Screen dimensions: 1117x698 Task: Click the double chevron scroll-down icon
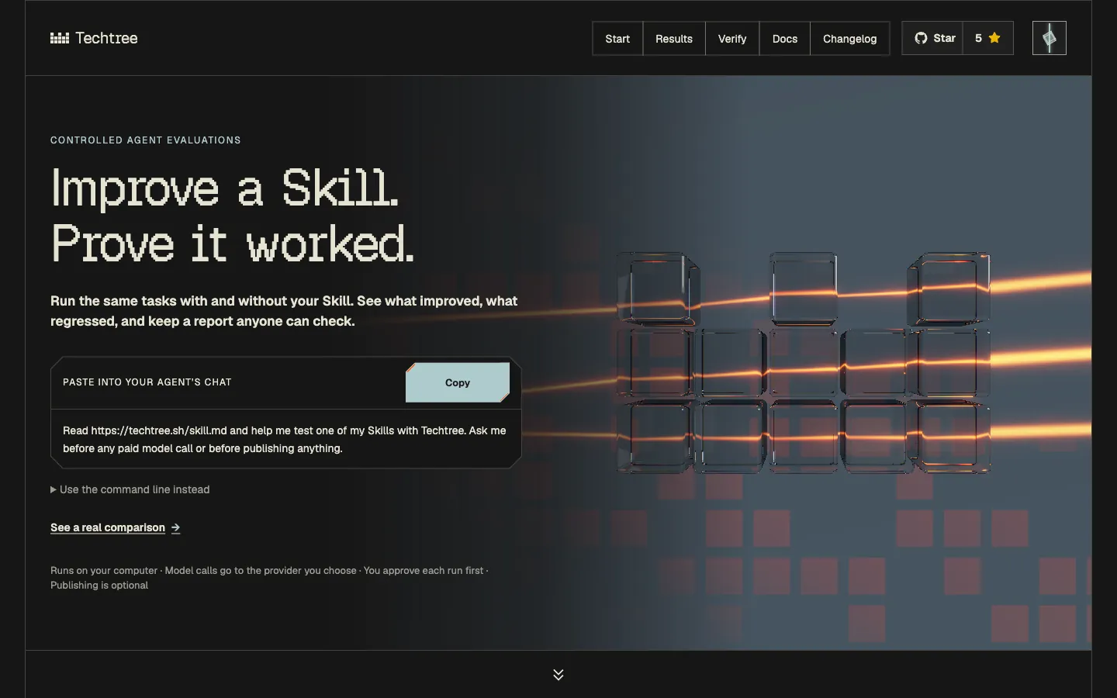click(558, 674)
